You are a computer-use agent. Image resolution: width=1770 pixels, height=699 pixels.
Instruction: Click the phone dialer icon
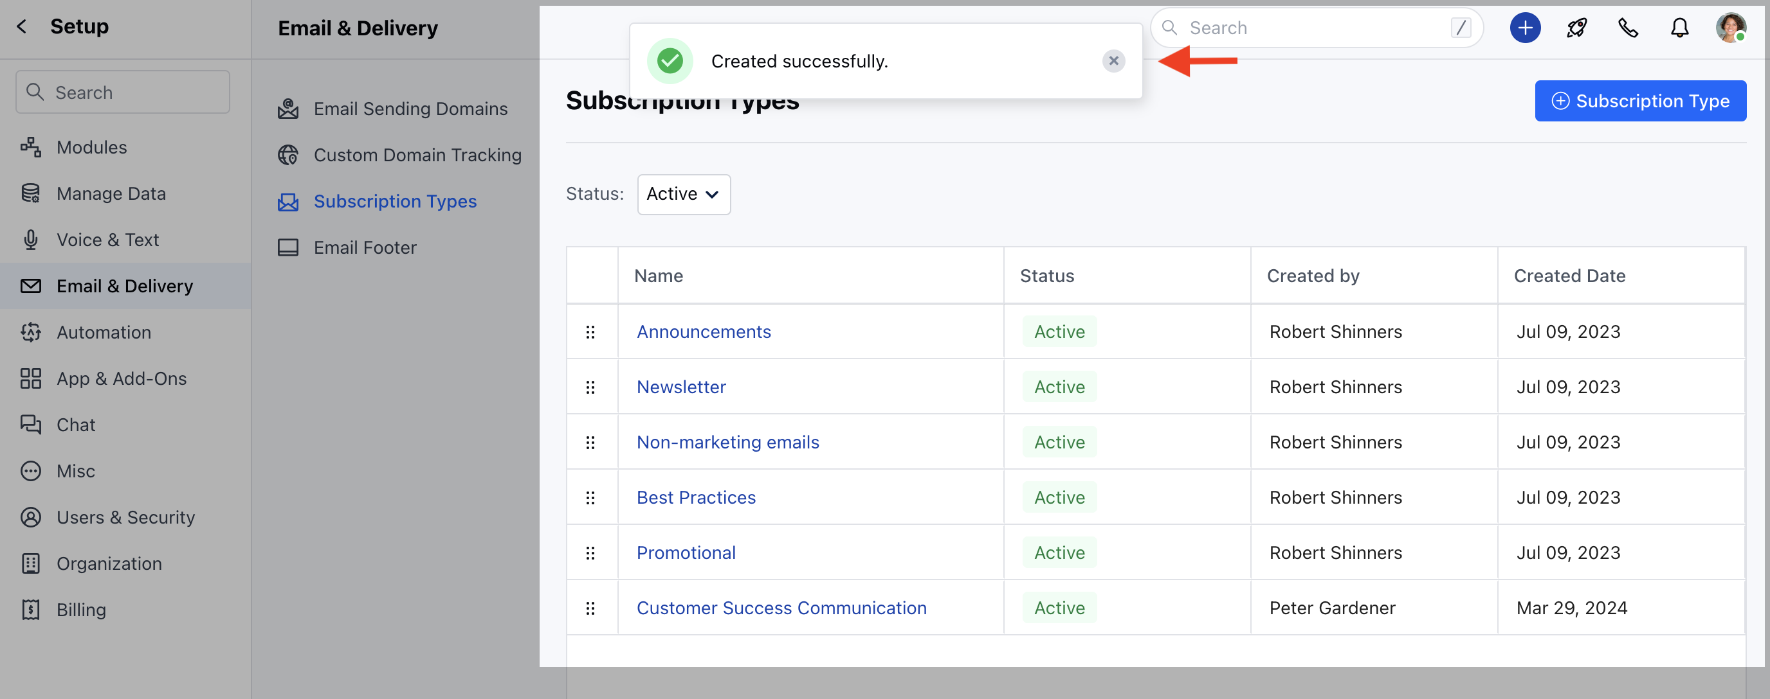tap(1628, 28)
